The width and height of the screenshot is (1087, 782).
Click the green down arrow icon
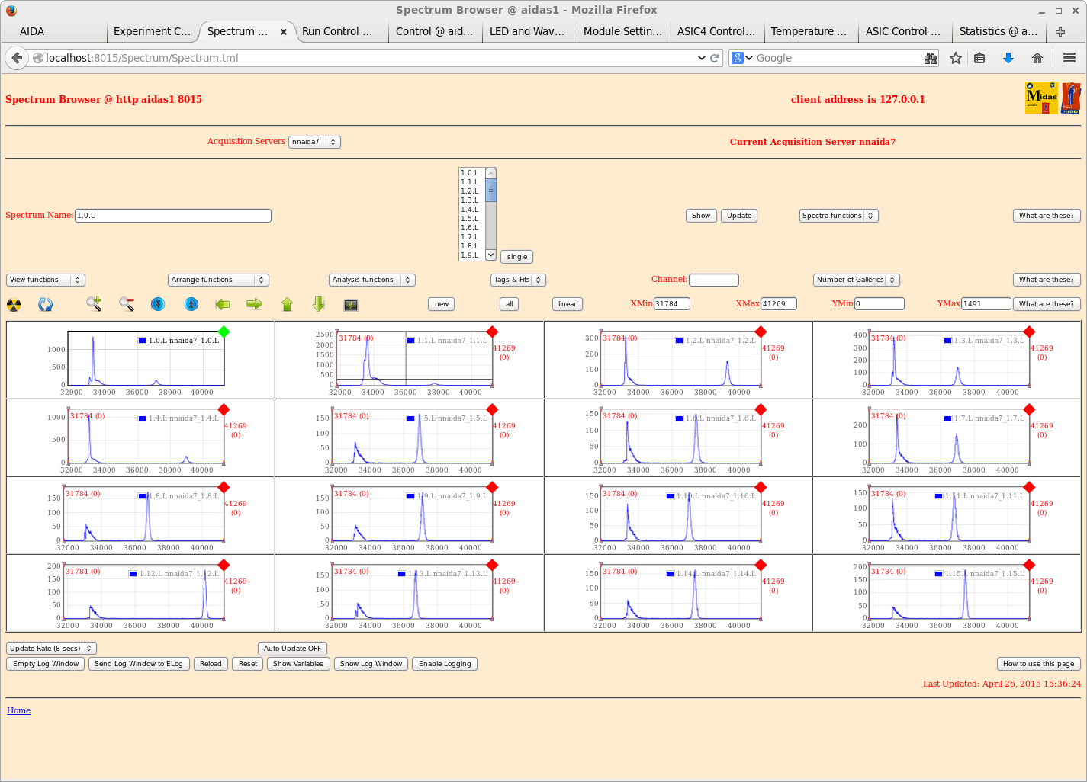pos(319,304)
